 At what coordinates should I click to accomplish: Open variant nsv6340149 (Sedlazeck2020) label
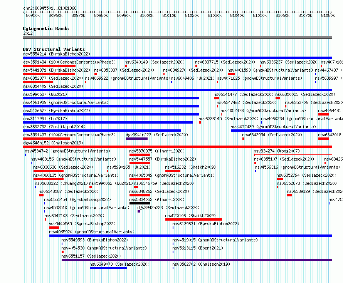click(x=155, y=62)
